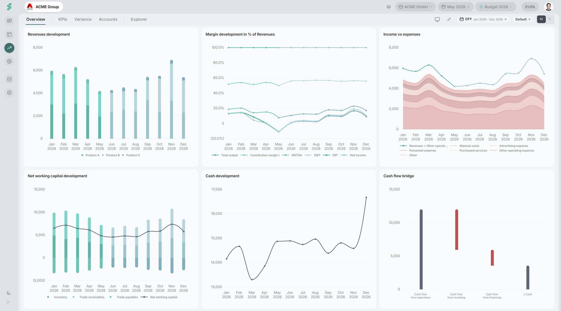
Task: Open the Budget 2026 scenario dropdown
Action: (496, 7)
